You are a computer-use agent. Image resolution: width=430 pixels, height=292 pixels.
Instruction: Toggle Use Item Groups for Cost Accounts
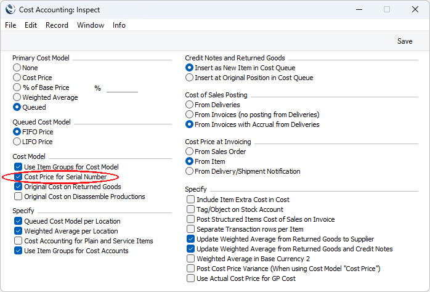tap(18, 251)
